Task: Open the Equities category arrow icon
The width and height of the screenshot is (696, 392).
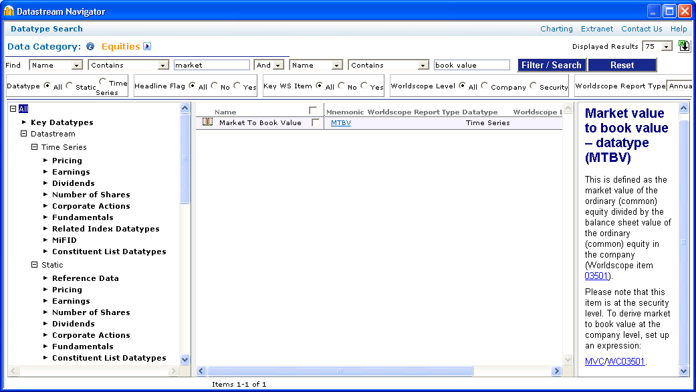Action: [x=147, y=46]
